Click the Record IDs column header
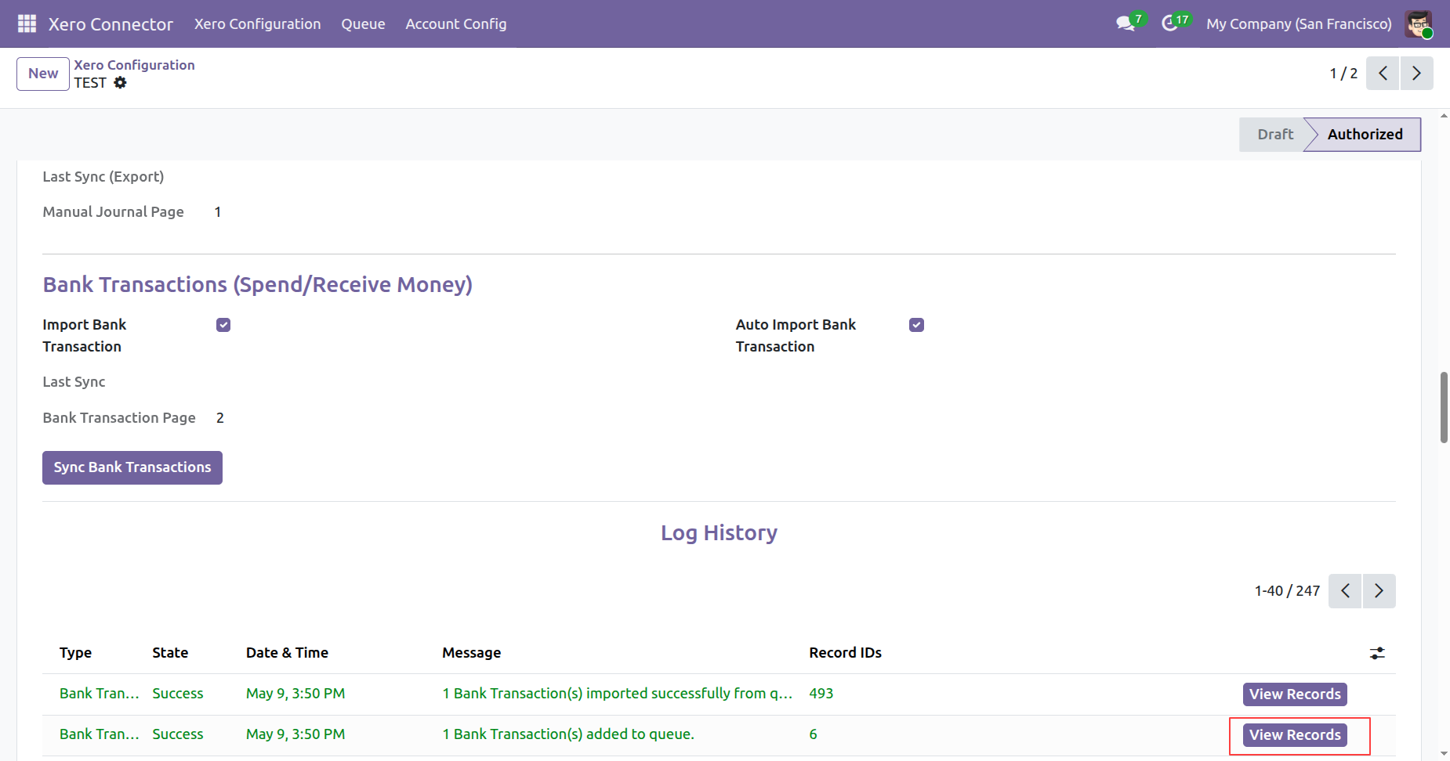Image resolution: width=1450 pixels, height=761 pixels. (845, 653)
